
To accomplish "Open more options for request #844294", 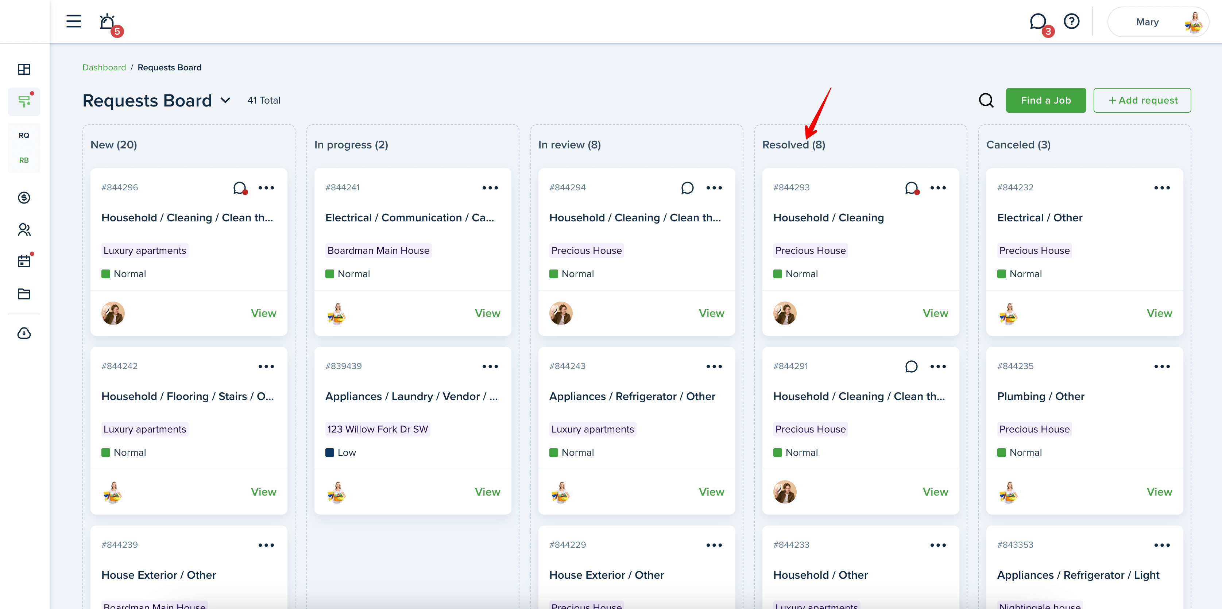I will pyautogui.click(x=714, y=188).
